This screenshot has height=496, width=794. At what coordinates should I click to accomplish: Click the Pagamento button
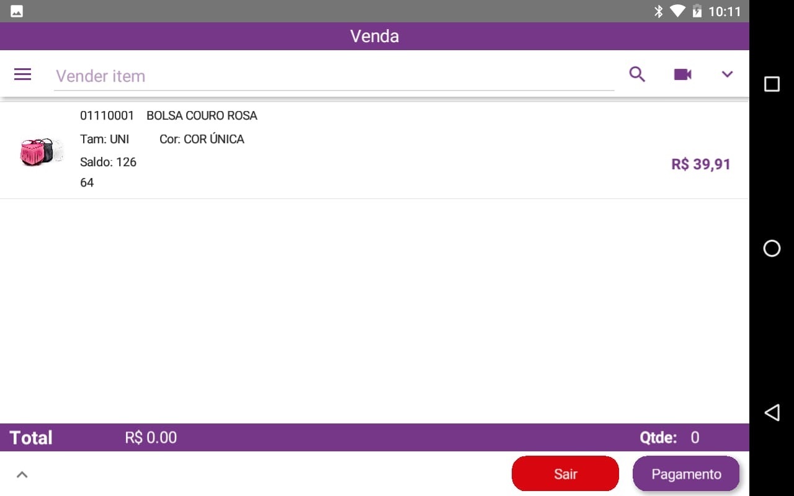(x=686, y=474)
